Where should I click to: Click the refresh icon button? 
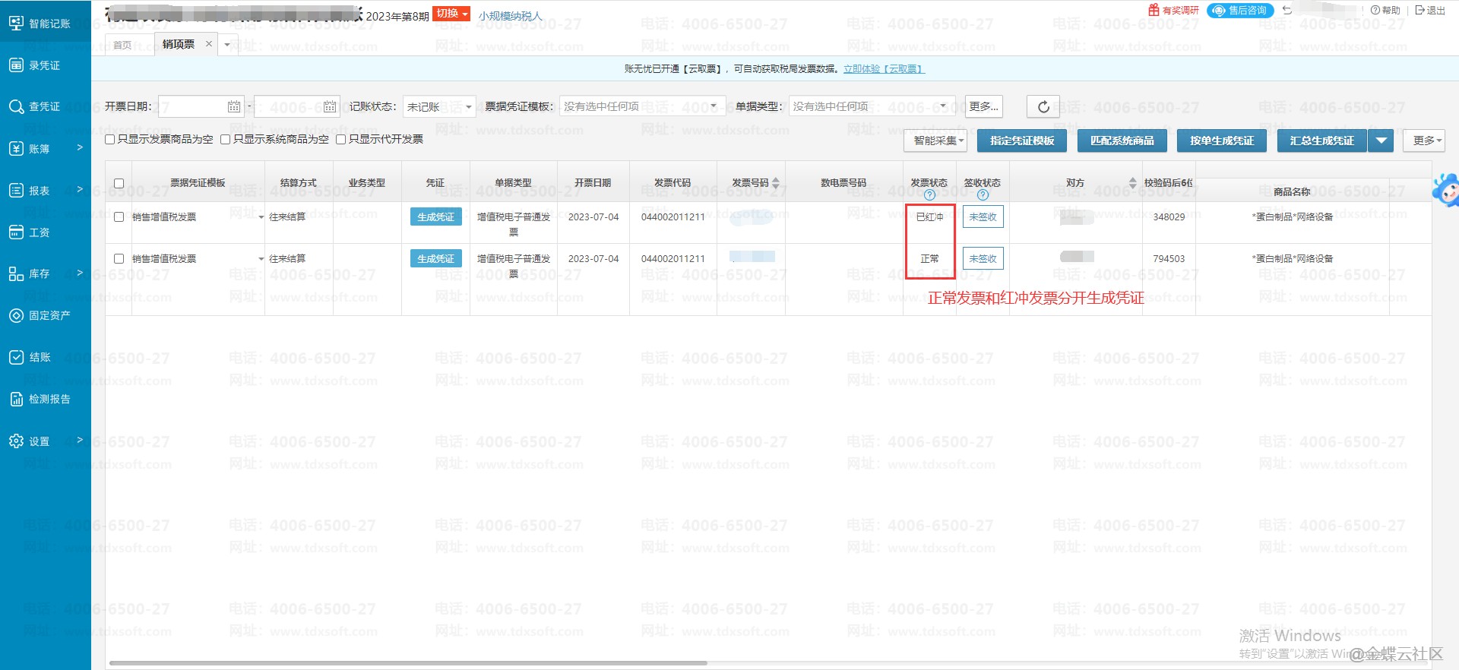1043,107
